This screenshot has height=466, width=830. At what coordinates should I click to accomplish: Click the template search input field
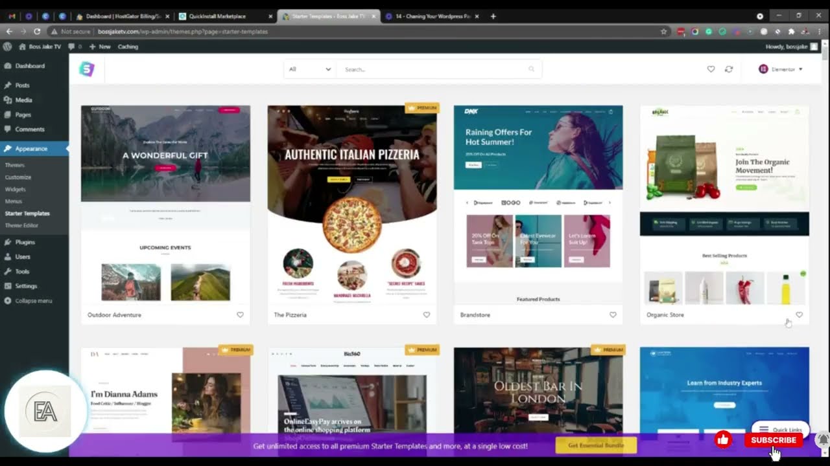[x=431, y=69]
